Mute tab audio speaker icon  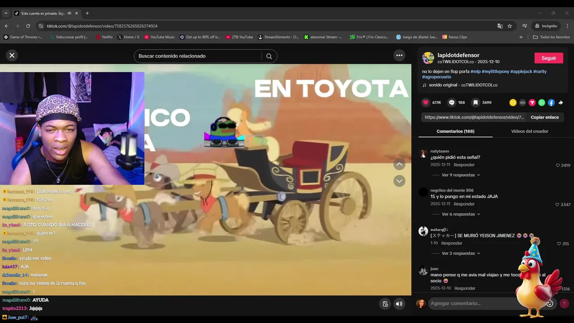pos(69,13)
